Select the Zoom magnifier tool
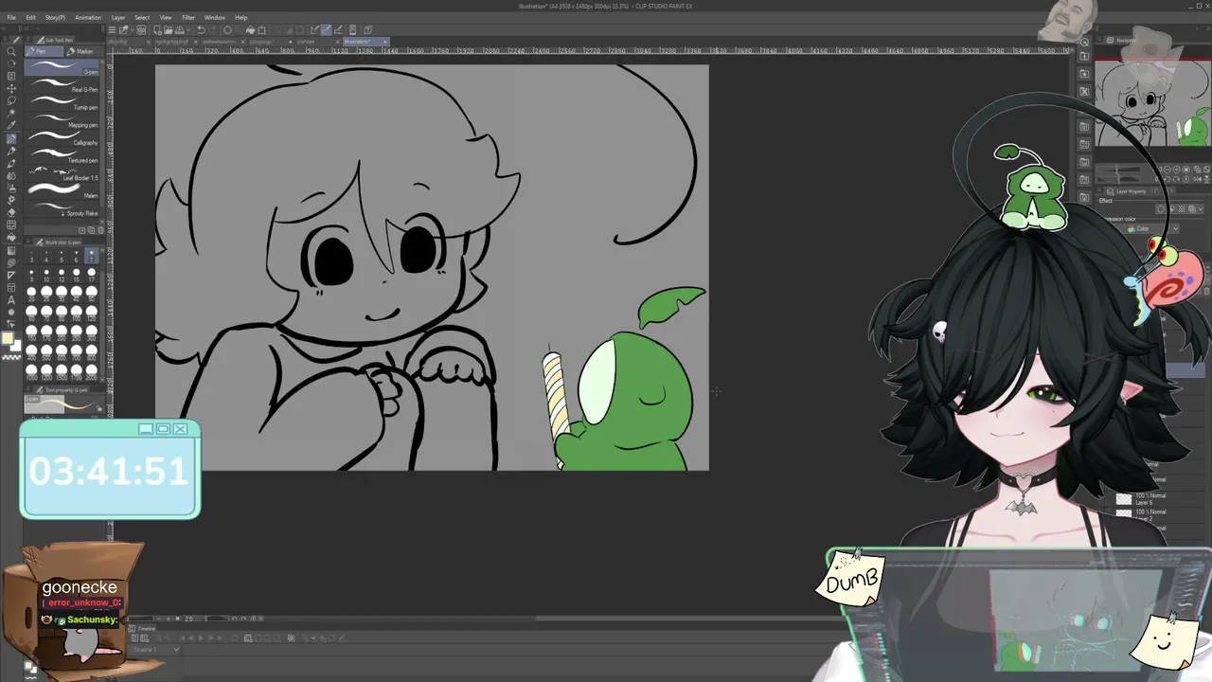 point(11,51)
